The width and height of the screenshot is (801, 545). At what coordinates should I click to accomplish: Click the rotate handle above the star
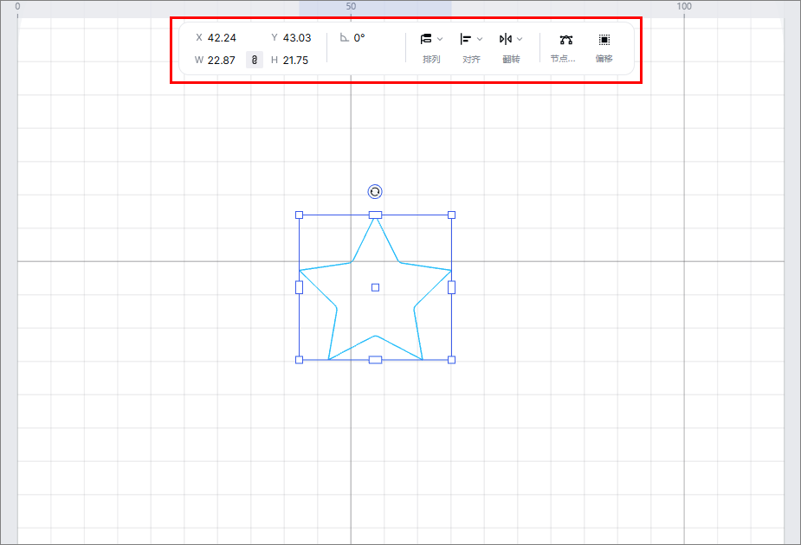(x=375, y=192)
